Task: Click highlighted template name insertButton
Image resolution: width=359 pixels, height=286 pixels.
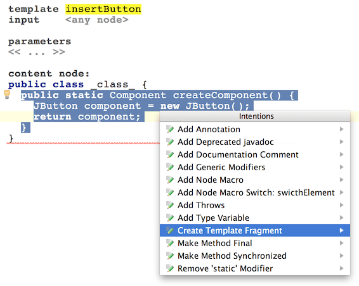Action: click(x=103, y=9)
